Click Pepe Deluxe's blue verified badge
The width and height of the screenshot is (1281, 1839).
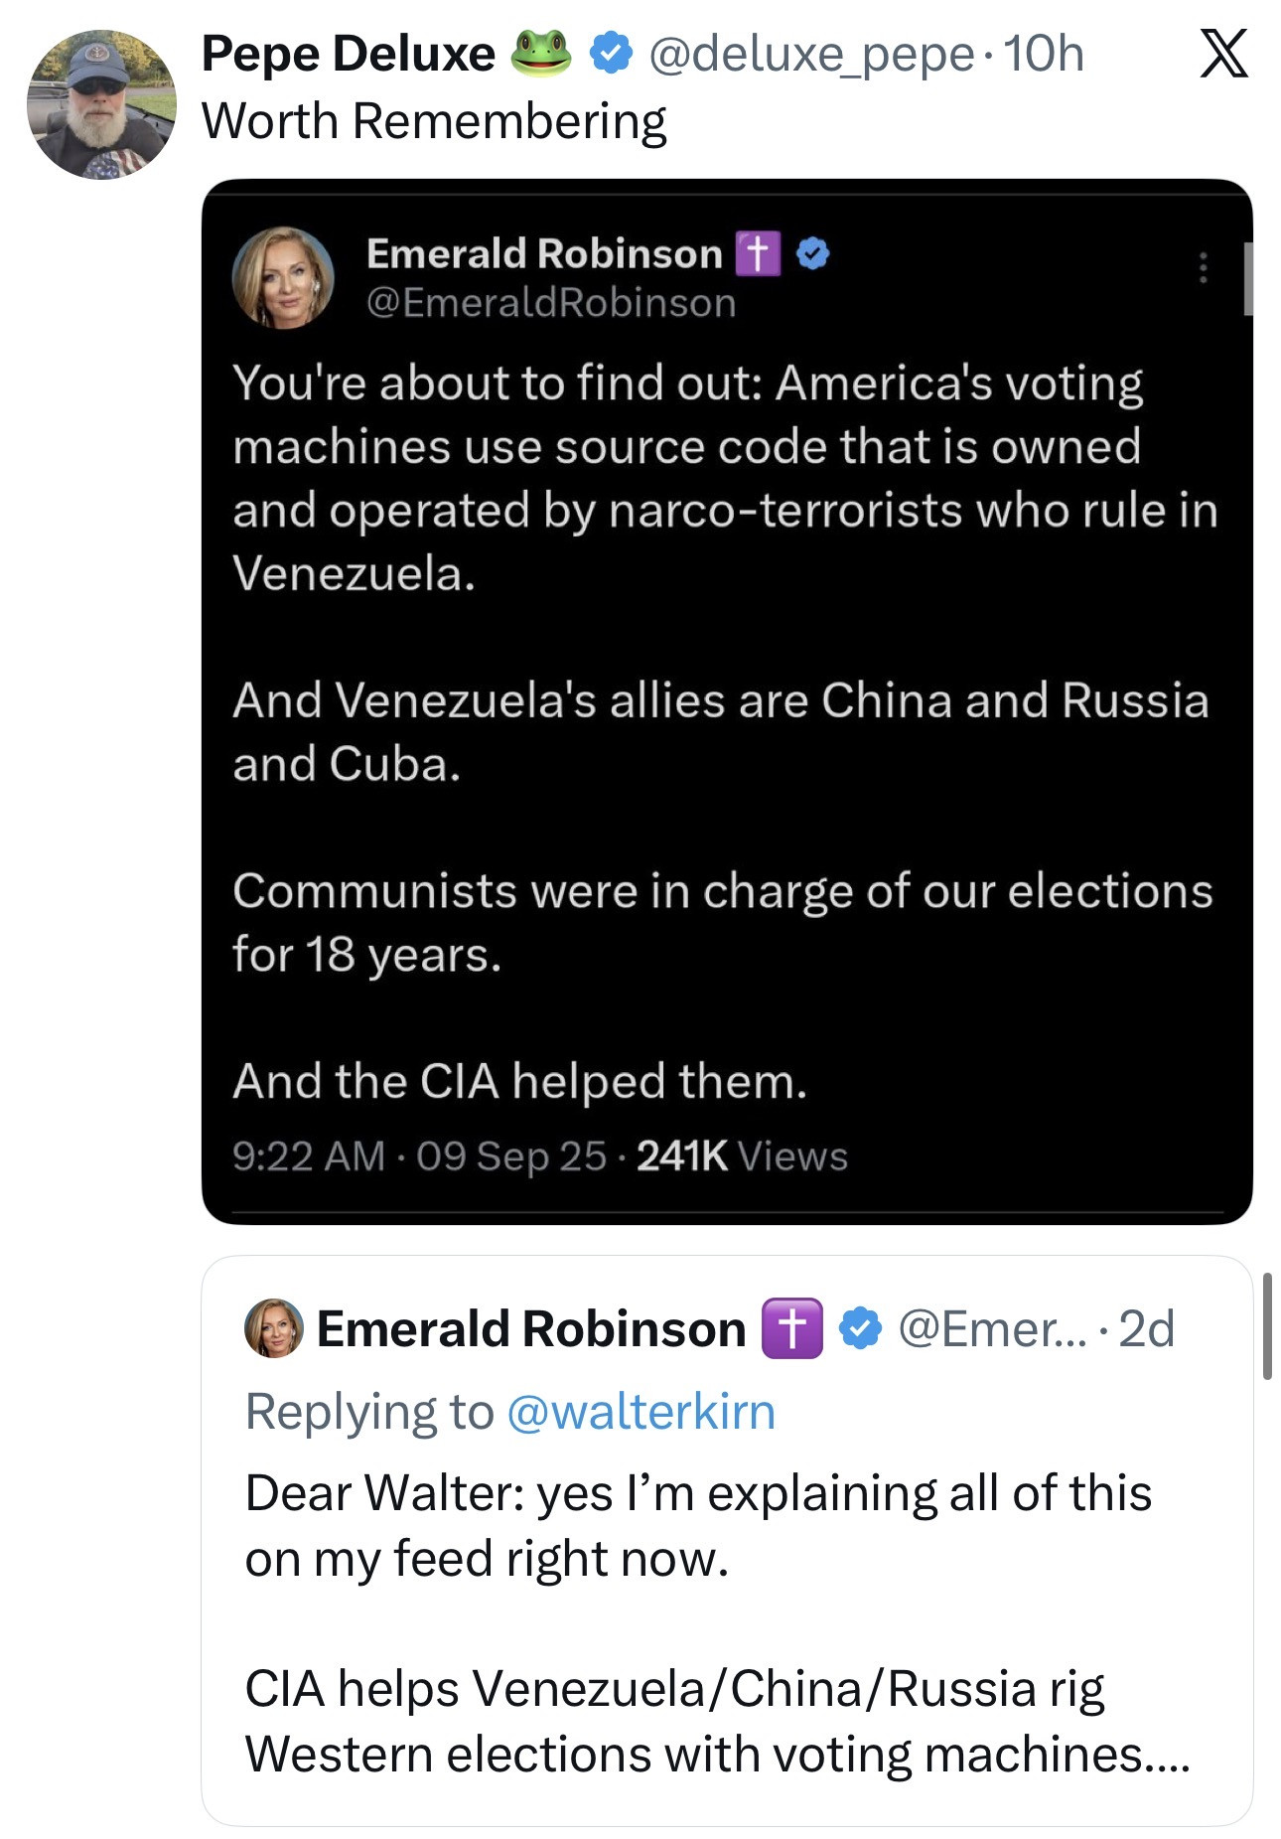612,54
